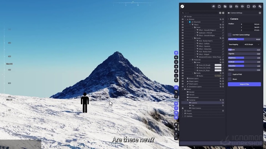Click the Home icon in top toolbar
Image resolution: width=266 pixels, height=149 pixels.
213,7
